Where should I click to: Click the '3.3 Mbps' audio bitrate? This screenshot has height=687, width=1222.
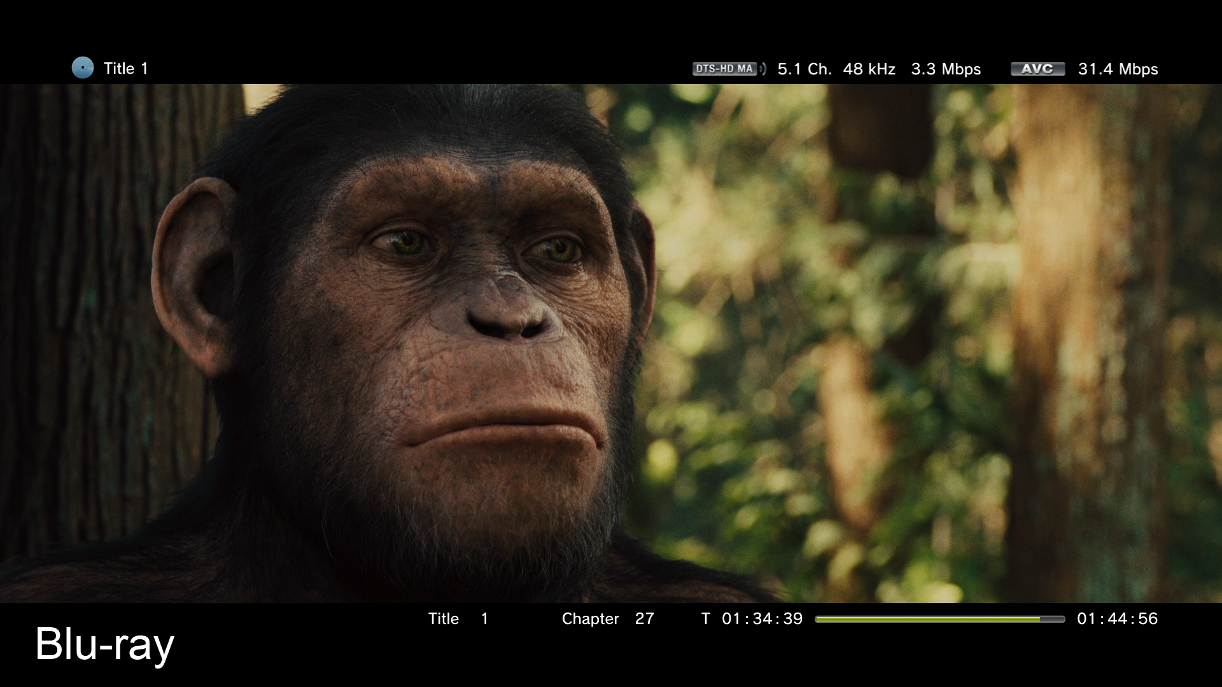(946, 69)
